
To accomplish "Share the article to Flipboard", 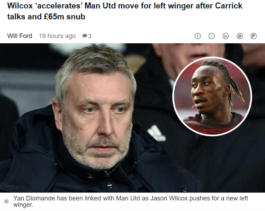I will coord(253,36).
